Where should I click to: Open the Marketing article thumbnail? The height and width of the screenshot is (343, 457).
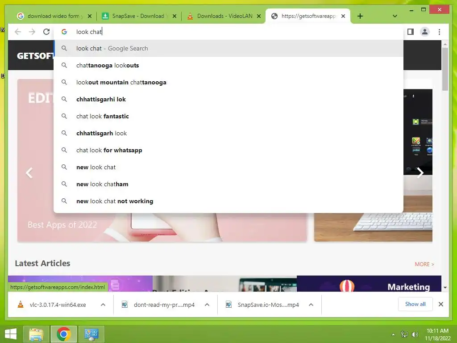[x=369, y=284]
